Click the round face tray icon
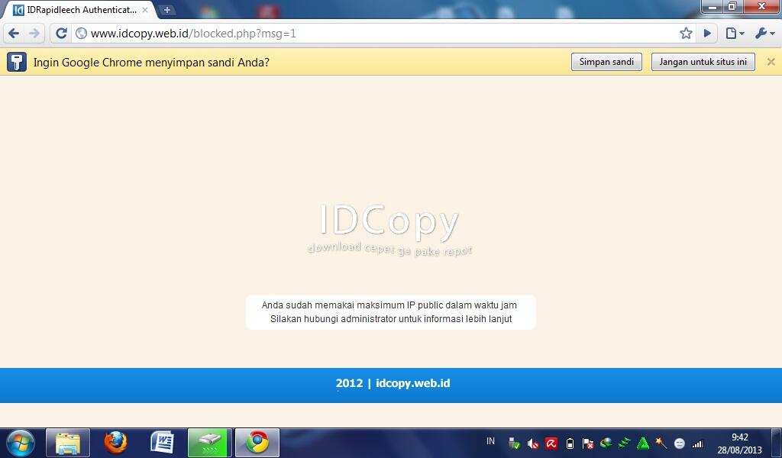Viewport: 782px width, 458px height. (679, 443)
